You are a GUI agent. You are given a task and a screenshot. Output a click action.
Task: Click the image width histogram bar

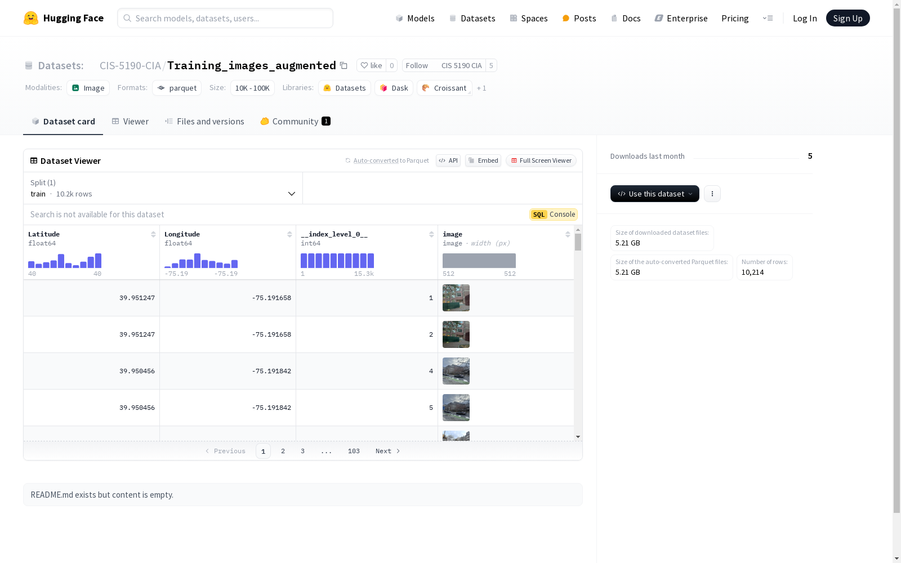(x=479, y=261)
